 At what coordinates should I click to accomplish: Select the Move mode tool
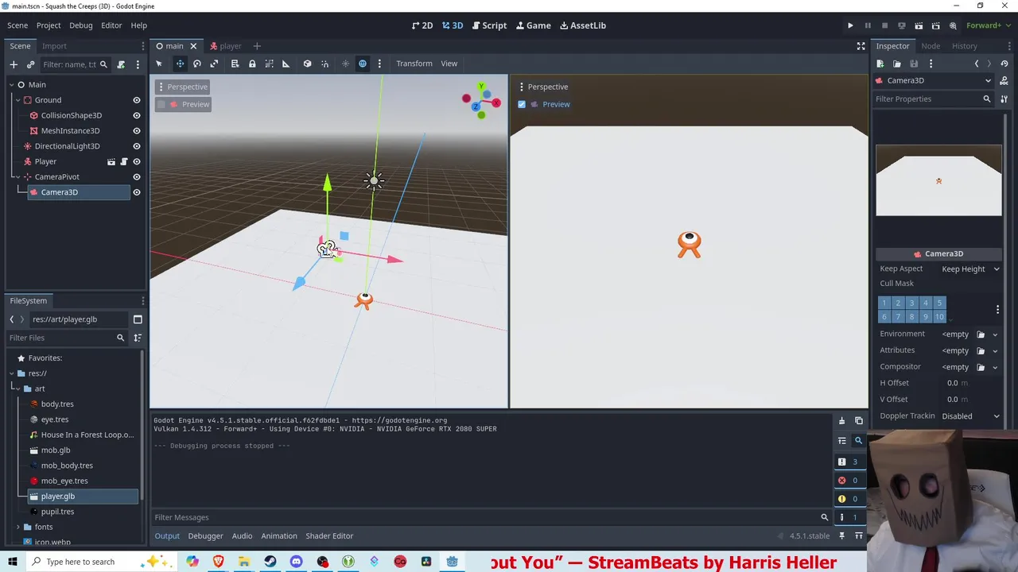[180, 64]
